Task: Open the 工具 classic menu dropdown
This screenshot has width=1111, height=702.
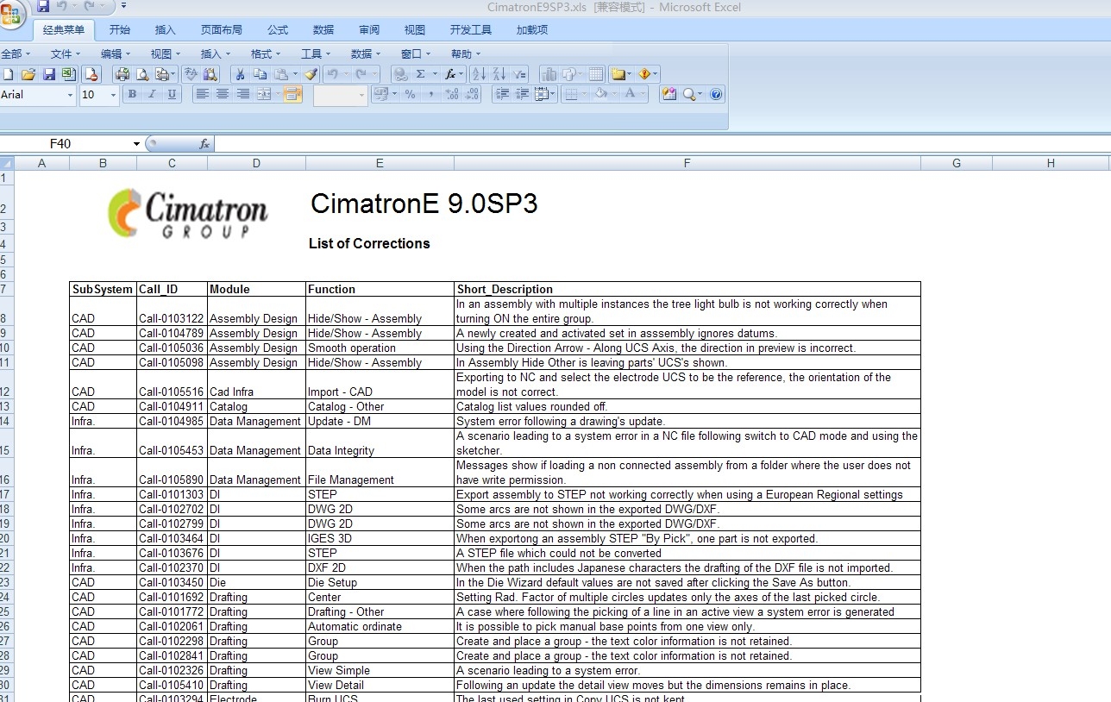Action: (x=315, y=53)
